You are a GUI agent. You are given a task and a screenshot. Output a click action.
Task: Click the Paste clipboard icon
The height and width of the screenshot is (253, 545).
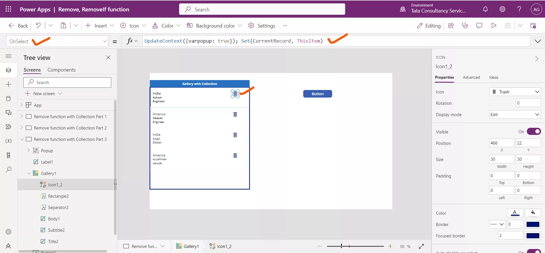pyautogui.click(x=63, y=26)
